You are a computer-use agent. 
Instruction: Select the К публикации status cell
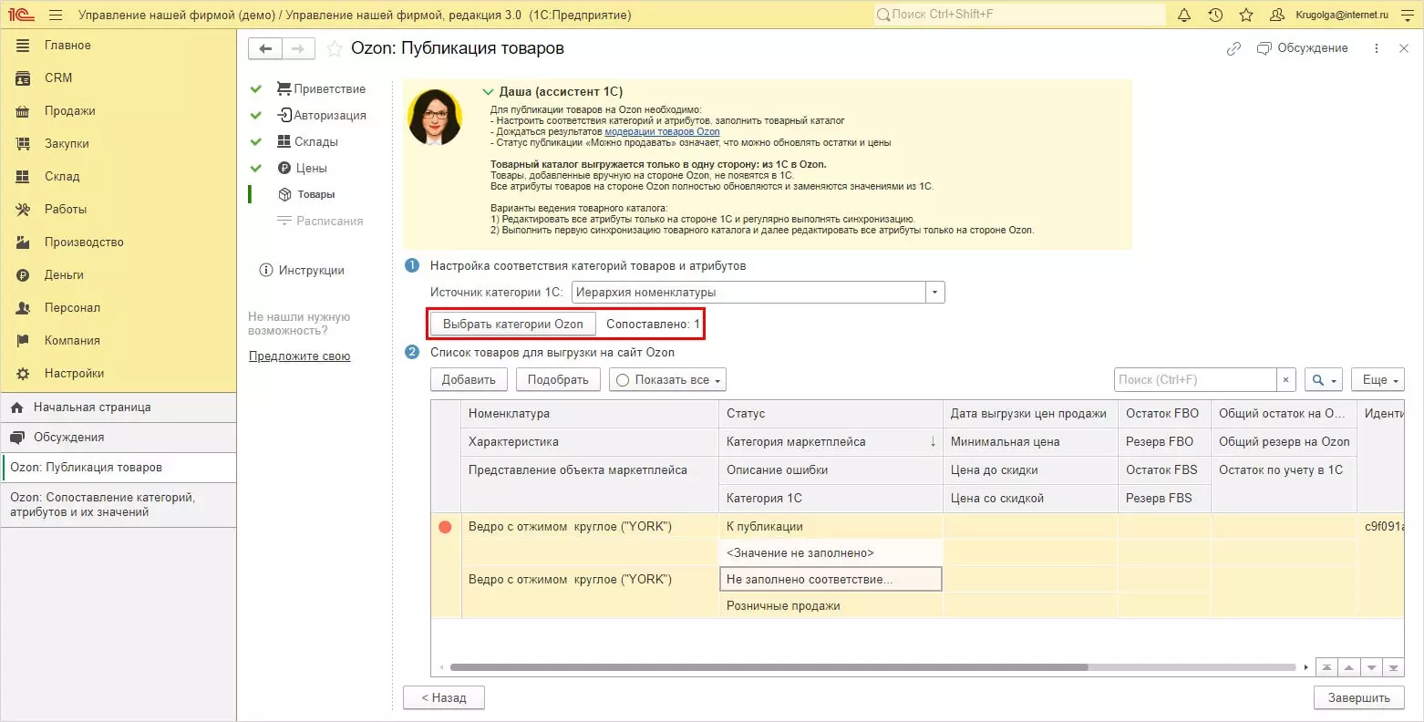tap(831, 527)
